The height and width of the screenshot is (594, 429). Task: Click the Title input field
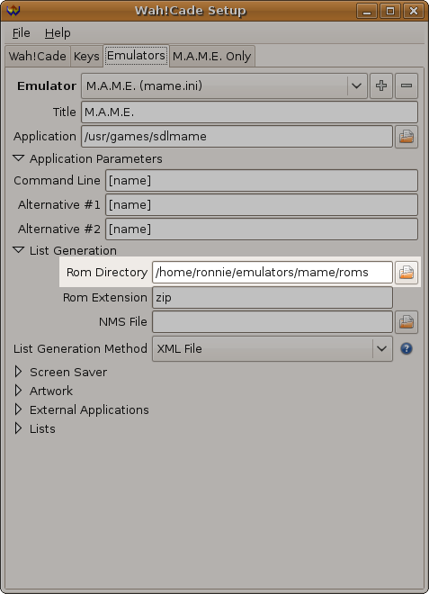coord(249,112)
